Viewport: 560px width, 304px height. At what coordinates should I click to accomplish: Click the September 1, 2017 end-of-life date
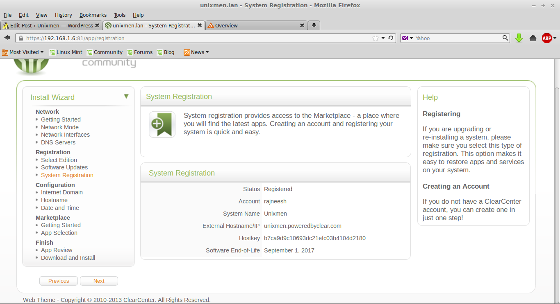click(x=289, y=250)
